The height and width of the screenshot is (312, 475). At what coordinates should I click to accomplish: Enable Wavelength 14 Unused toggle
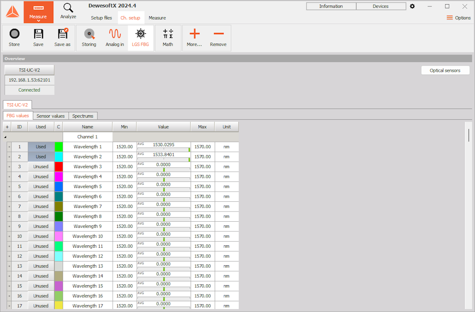tap(41, 276)
